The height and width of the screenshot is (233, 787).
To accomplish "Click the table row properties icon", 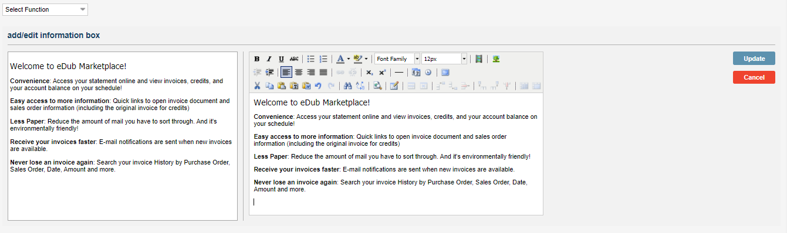I will [x=411, y=85].
